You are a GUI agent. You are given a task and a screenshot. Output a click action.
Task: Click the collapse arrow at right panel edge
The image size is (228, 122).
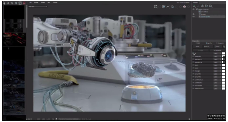(x=225, y=60)
